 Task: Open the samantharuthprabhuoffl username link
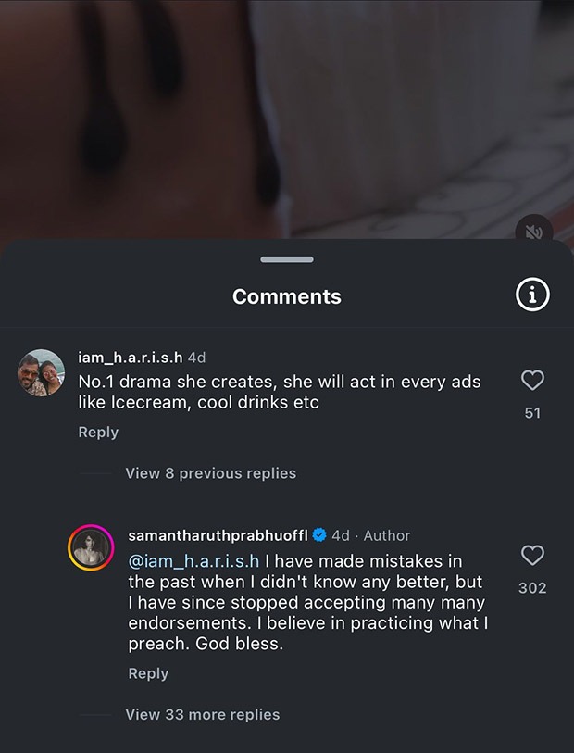(x=218, y=535)
